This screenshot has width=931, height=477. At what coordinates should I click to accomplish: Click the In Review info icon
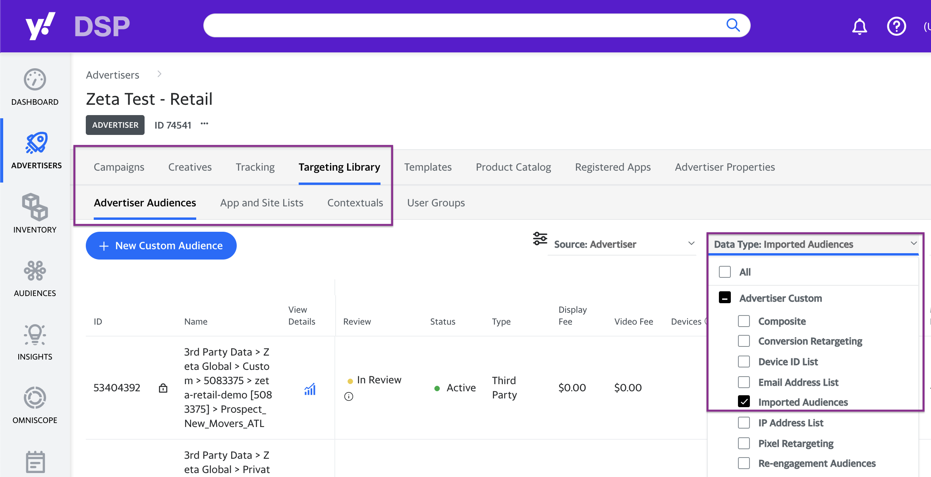[349, 396]
